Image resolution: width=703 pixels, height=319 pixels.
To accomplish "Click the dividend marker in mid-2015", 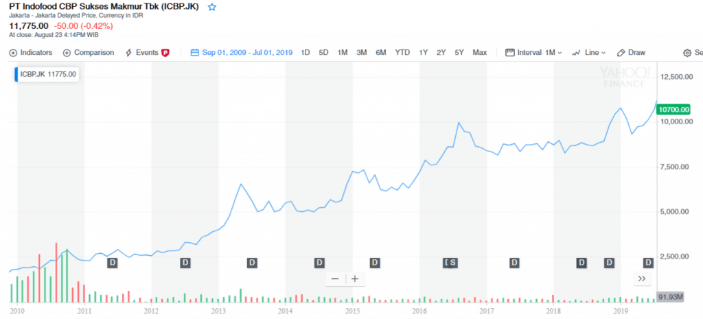I will click(375, 263).
